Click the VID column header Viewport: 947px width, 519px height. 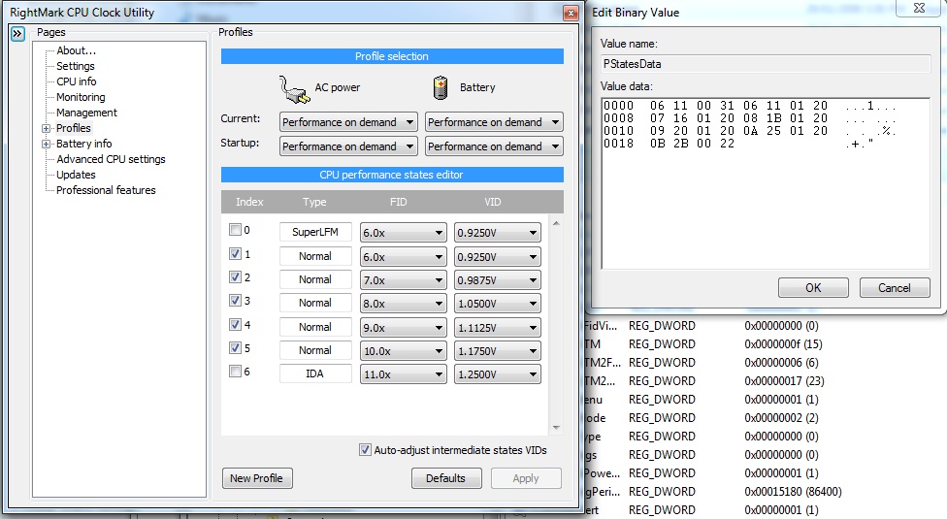(493, 202)
